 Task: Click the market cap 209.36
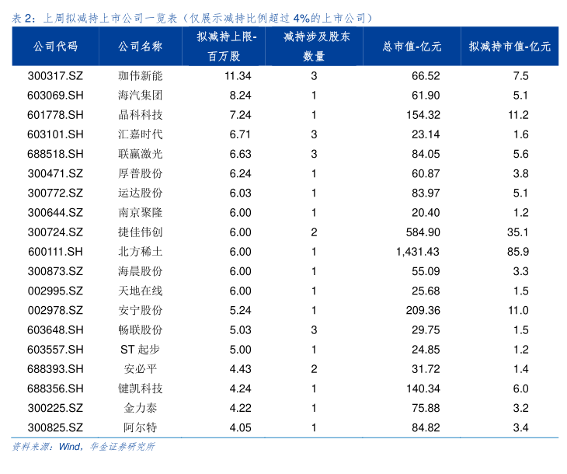[423, 311]
